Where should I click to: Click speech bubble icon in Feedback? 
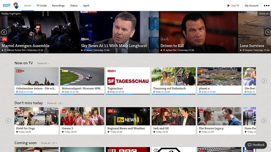click(249, 145)
